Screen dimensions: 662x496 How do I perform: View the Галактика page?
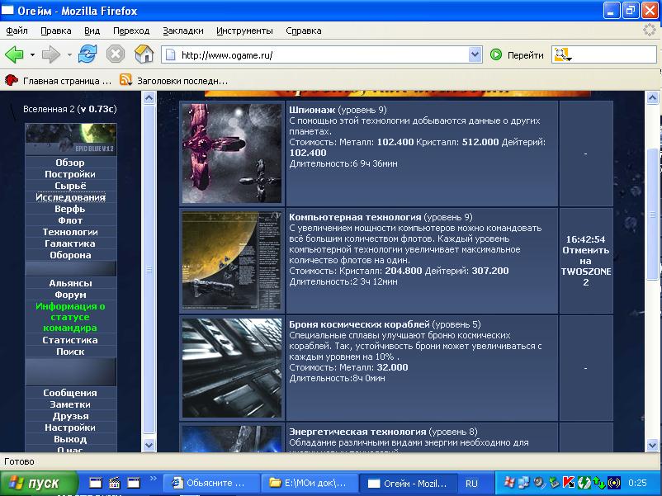[70, 243]
